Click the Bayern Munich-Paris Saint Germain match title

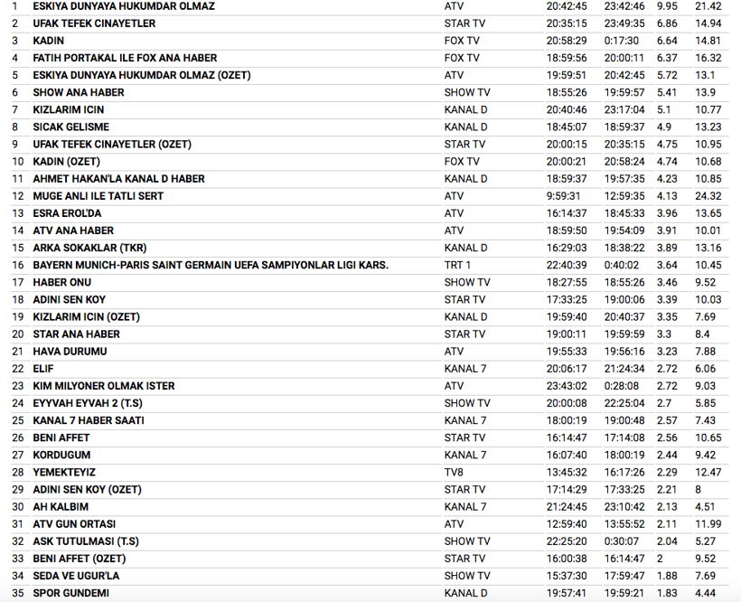tap(211, 265)
